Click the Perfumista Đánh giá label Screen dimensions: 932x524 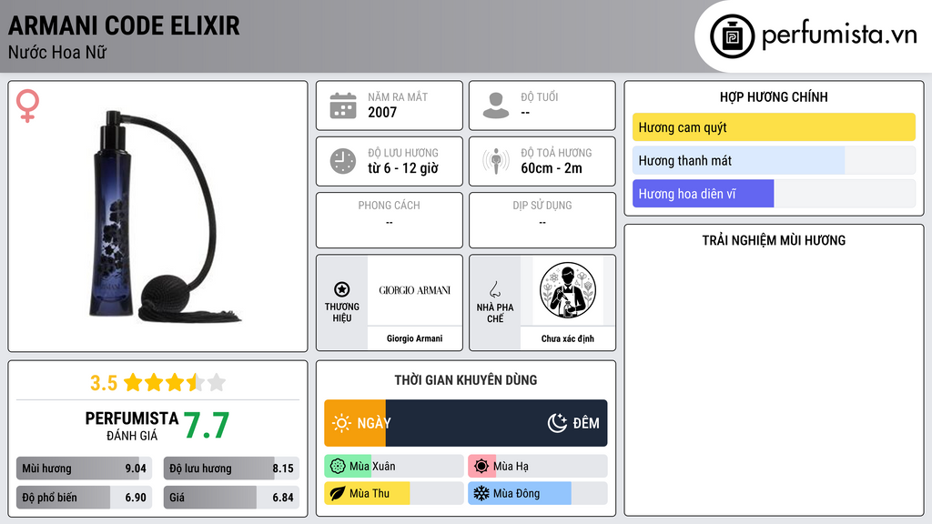131,426
